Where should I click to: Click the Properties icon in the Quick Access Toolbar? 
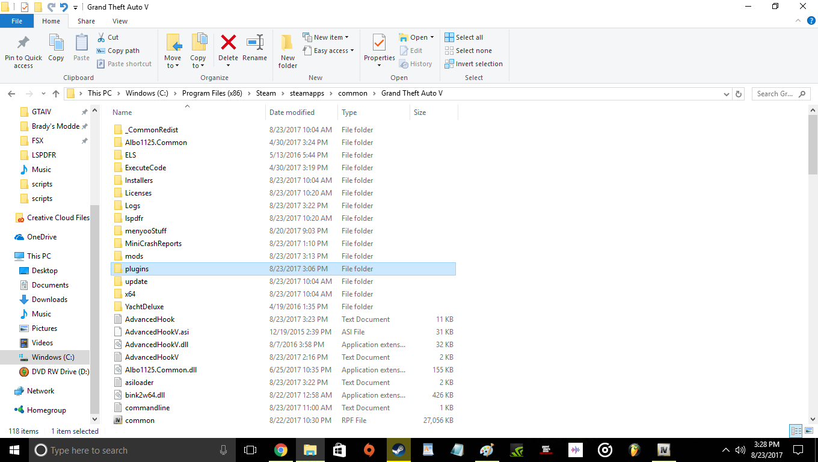(25, 7)
